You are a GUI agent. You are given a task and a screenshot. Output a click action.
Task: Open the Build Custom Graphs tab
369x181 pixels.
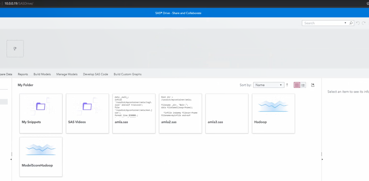pyautogui.click(x=128, y=74)
